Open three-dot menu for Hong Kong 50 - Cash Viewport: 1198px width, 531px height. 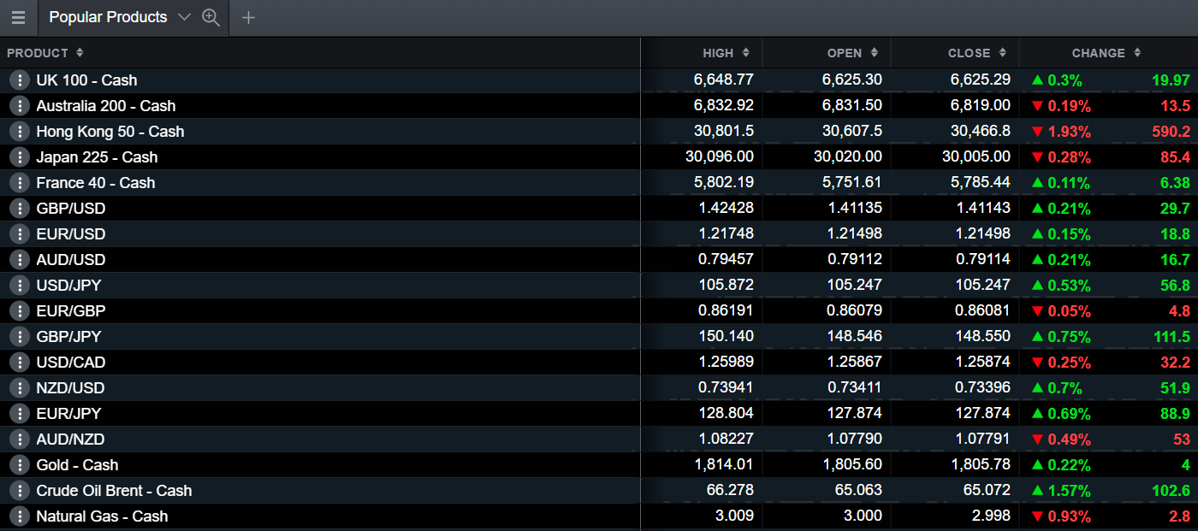click(20, 132)
